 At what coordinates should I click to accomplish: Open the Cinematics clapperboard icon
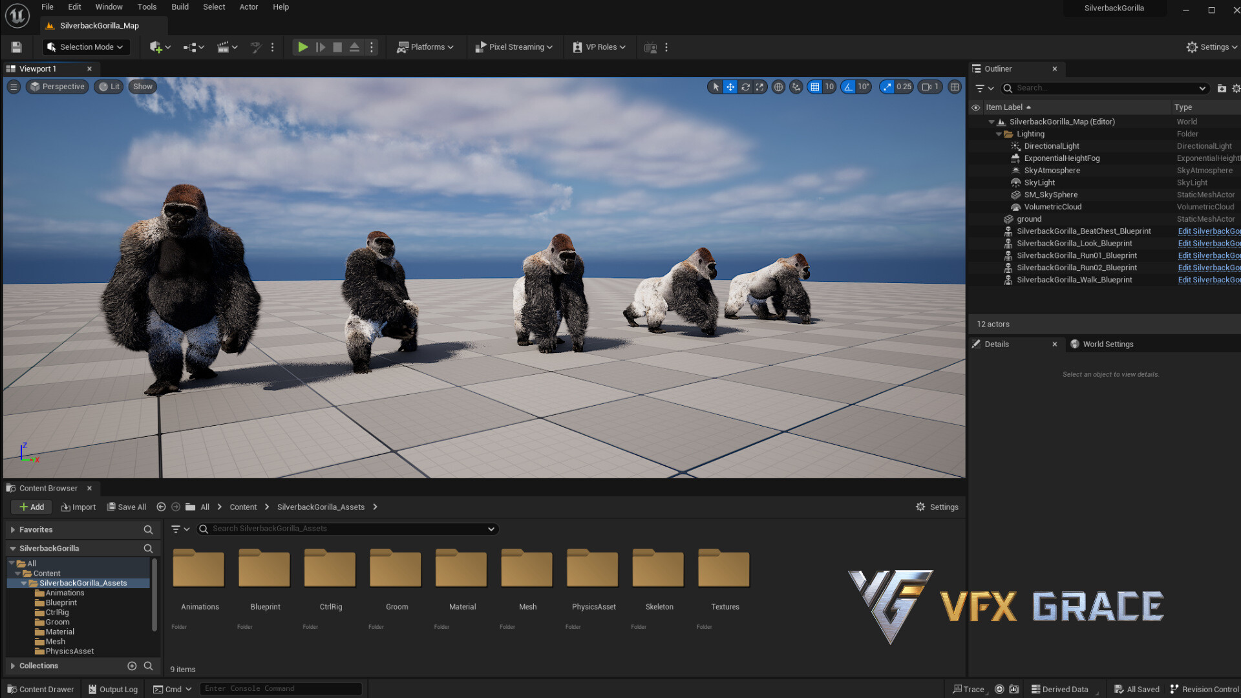tap(224, 47)
